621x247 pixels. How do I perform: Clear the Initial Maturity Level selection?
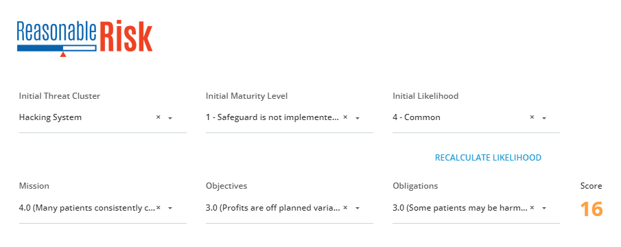(345, 117)
